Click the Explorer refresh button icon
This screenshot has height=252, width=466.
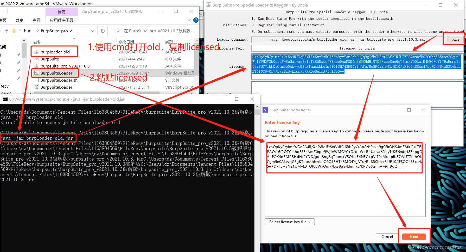pyautogui.click(x=103, y=31)
